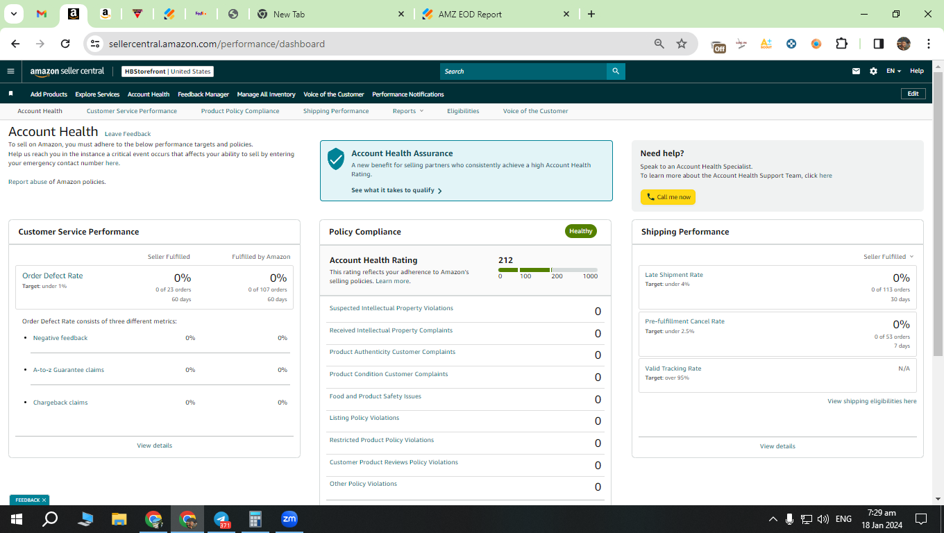
Task: Click the bookmark flag icon in the favorites bar
Action: [x=10, y=94]
